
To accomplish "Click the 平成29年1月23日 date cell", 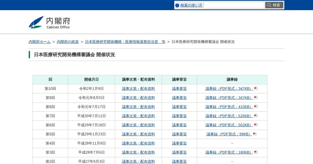I will click(x=92, y=134).
